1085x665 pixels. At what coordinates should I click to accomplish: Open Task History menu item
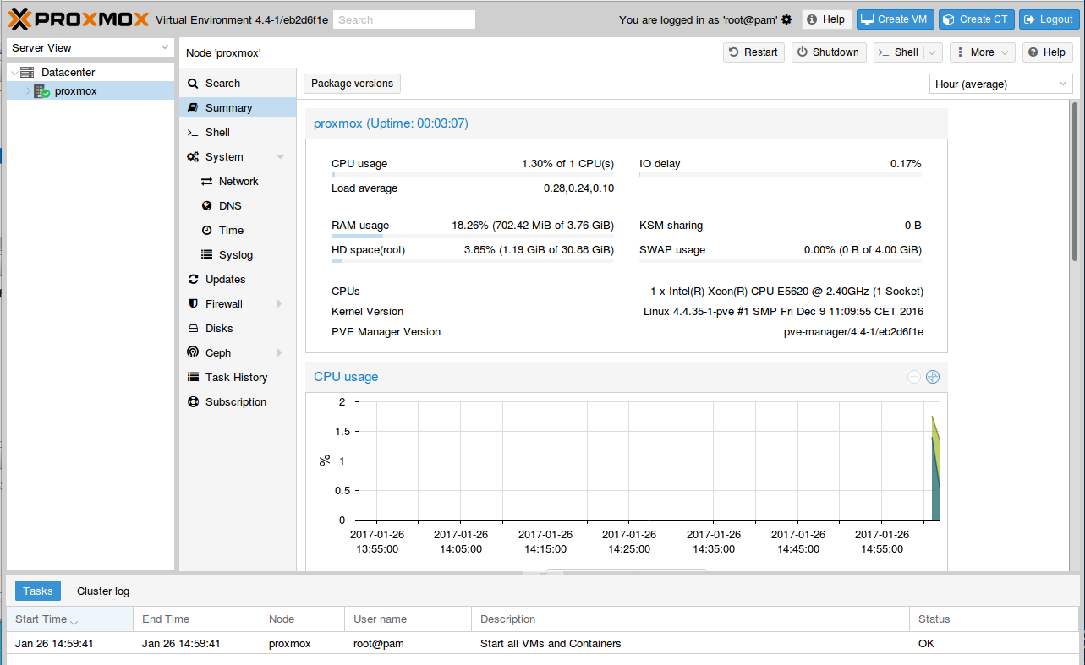[x=238, y=378]
